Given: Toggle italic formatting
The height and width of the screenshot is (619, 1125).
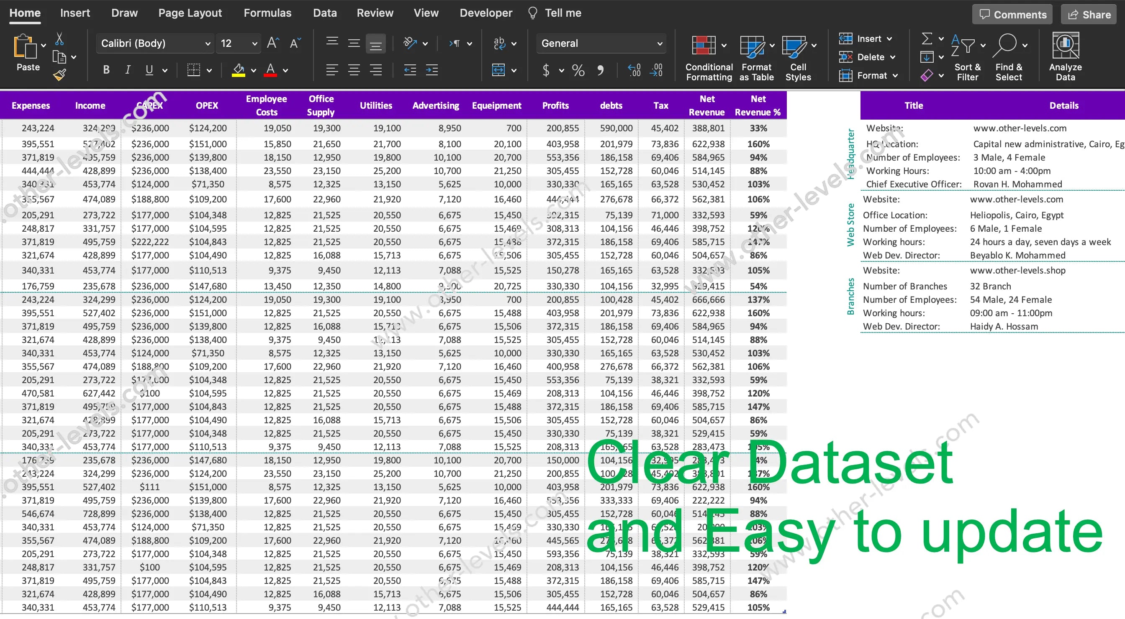Looking at the screenshot, I should pyautogui.click(x=128, y=70).
